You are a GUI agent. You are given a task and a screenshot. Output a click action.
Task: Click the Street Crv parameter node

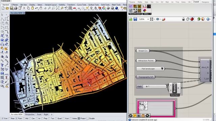coord(143,51)
